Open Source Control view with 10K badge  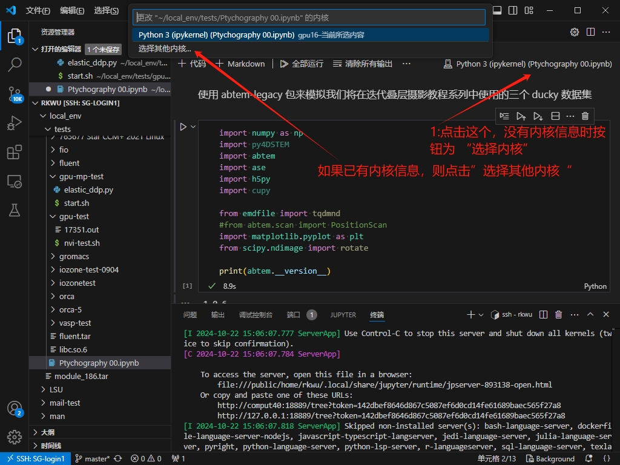point(15,94)
